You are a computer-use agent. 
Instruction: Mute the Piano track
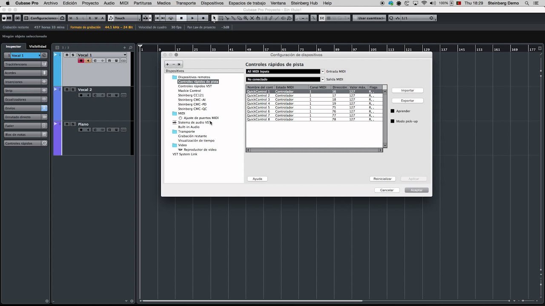pos(67,124)
